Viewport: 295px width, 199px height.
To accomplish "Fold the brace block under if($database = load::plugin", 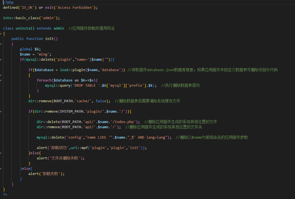I will coord(1,75).
